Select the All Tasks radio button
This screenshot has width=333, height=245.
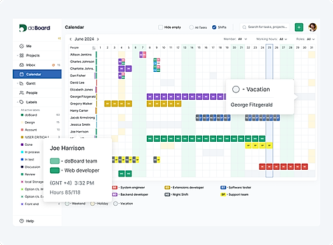[x=192, y=27]
